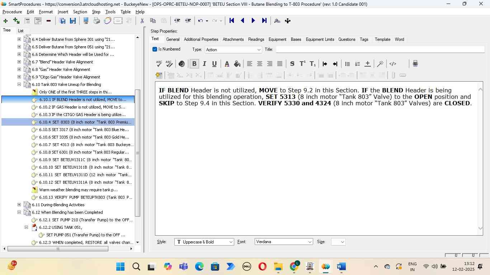Screen dimensions: 490x275
Task: Toggle bold formatting button
Action: tap(194, 64)
